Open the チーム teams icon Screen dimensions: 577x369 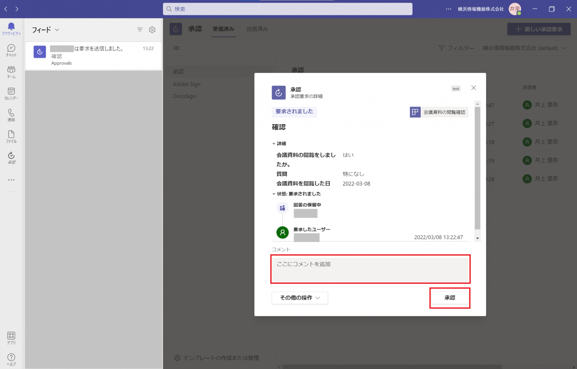click(11, 71)
